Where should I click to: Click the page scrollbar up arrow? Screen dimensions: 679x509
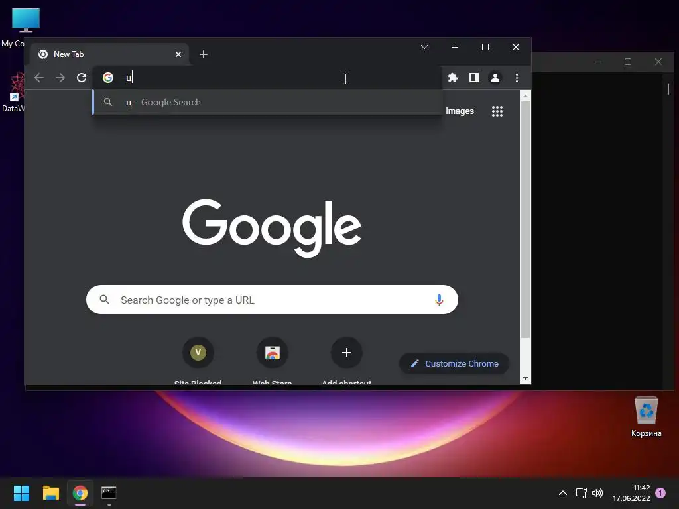click(525, 96)
